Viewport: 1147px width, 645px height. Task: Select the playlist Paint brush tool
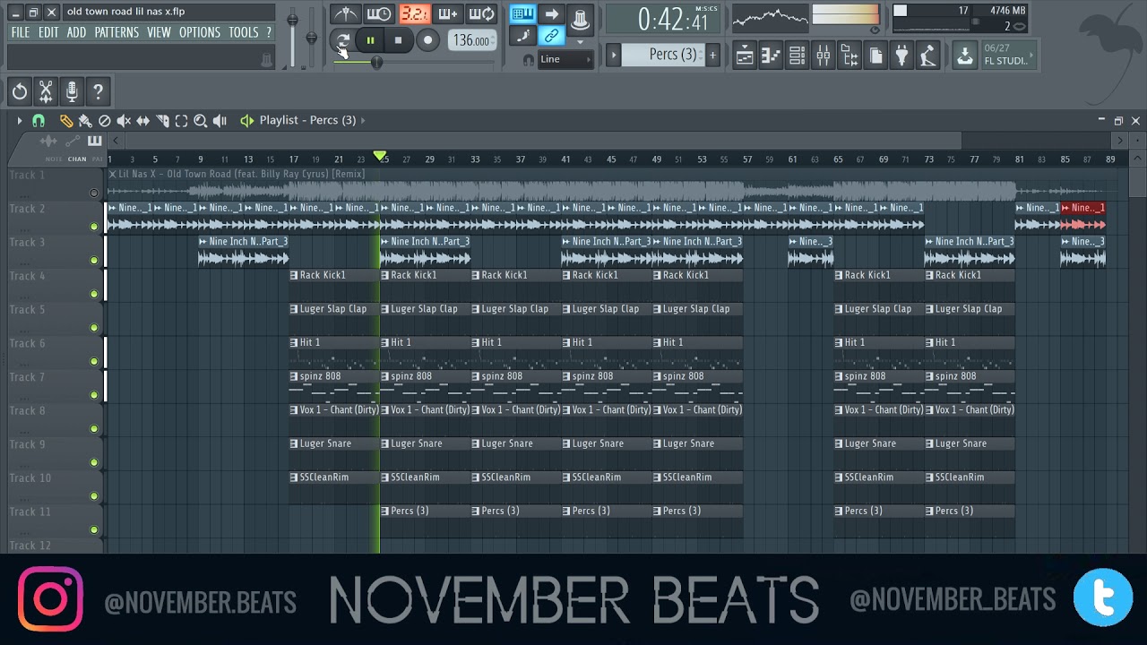[x=85, y=120]
